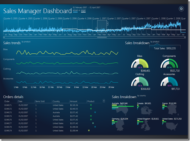The width and height of the screenshot is (190, 141).
Task: Click Germany : $126,204 label
Action: [x=120, y=119]
